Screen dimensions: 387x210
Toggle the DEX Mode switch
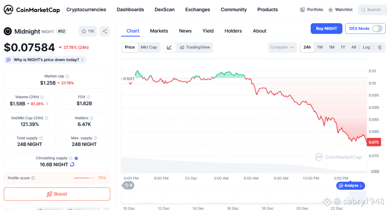coord(377,29)
